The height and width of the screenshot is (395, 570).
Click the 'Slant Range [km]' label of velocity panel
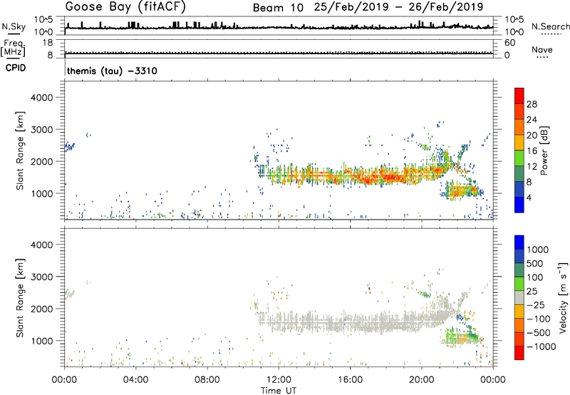click(x=20, y=298)
